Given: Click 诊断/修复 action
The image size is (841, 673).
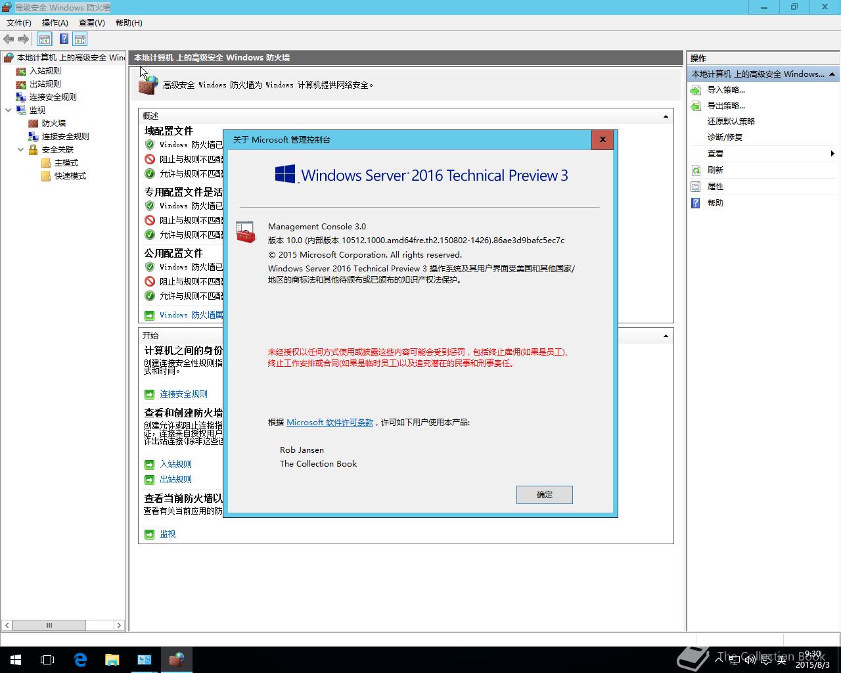Looking at the screenshot, I should click(725, 137).
